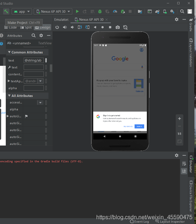This screenshot has height=224, width=196.
Task: Click the emulator power button icon
Action: click(57, 27)
